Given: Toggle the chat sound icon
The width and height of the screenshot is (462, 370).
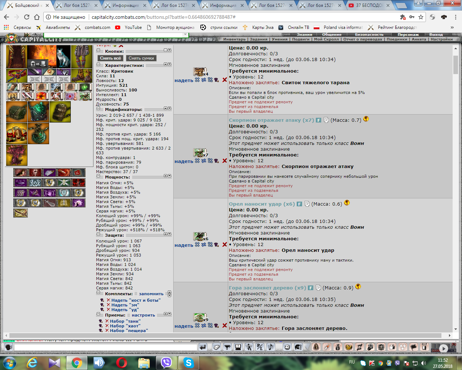Looking at the screenshot, I should pyautogui.click(x=271, y=347).
